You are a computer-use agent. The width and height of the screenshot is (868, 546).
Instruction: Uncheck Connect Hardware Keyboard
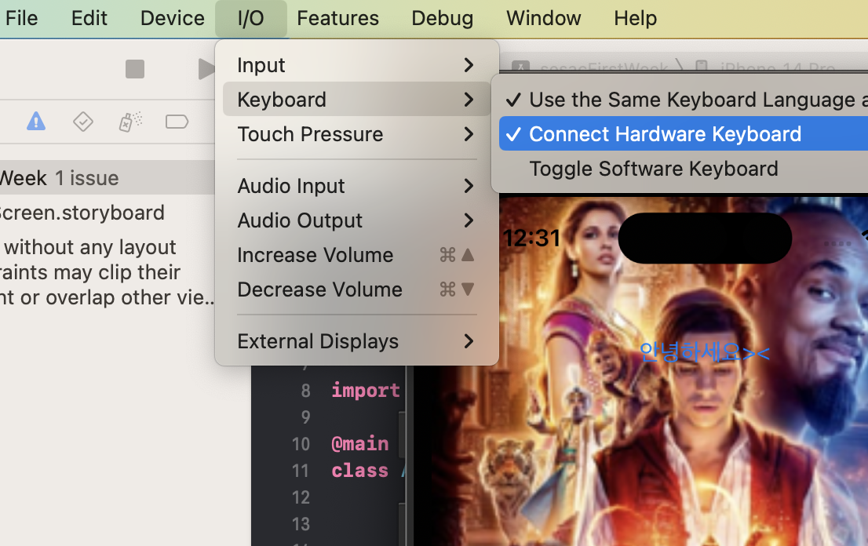683,134
